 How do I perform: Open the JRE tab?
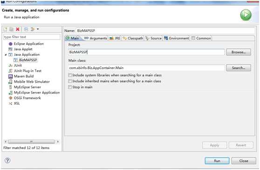[x=115, y=38]
